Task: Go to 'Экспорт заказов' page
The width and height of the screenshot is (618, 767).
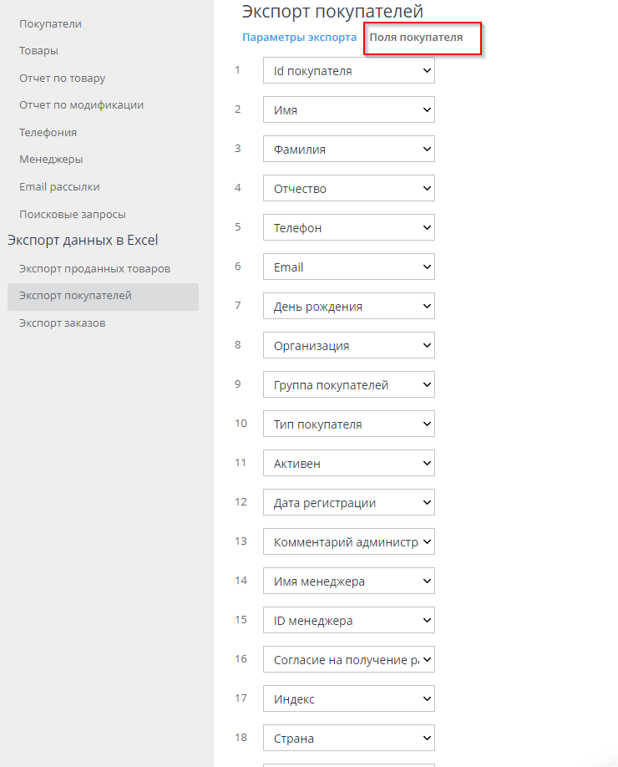Action: [x=63, y=323]
